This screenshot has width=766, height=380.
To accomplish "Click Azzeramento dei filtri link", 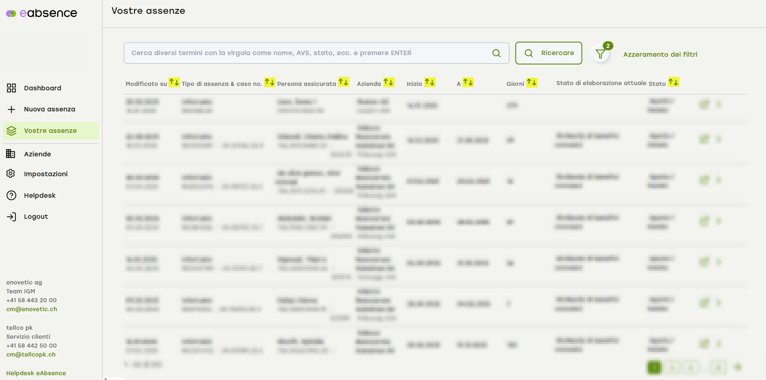I will [660, 54].
